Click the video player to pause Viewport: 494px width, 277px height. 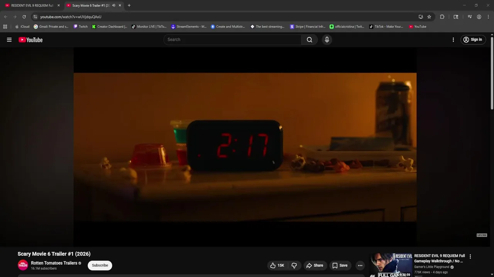pyautogui.click(x=245, y=147)
